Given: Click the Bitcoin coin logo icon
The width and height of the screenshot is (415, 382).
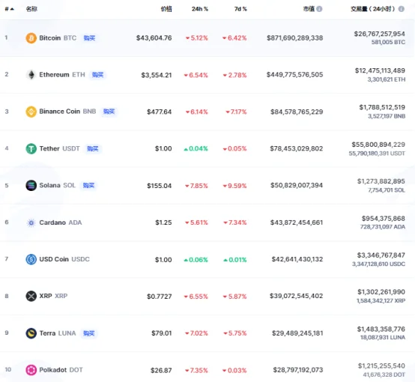Looking at the screenshot, I should point(31,38).
